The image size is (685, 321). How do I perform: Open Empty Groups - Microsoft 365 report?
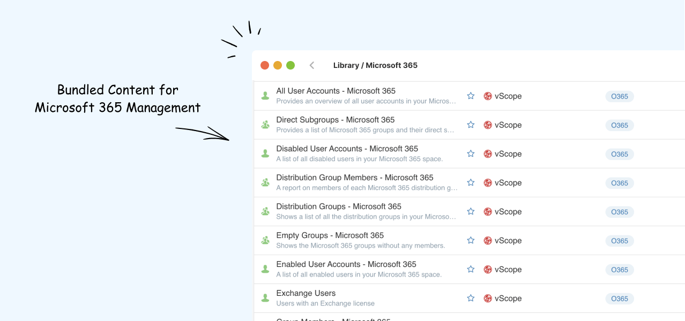click(330, 235)
